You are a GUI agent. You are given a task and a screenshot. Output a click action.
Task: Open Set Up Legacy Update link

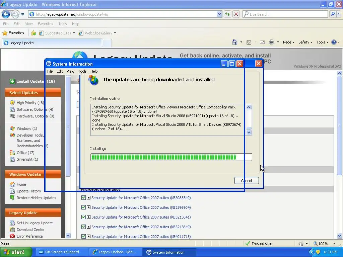tap(35, 223)
